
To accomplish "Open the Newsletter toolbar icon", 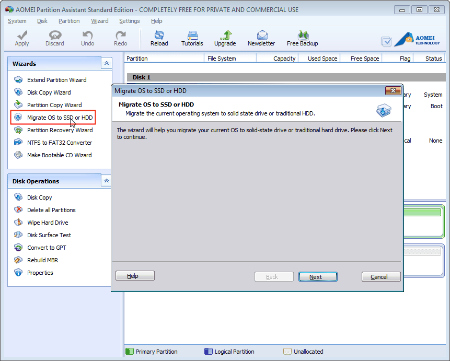I will 262,35.
